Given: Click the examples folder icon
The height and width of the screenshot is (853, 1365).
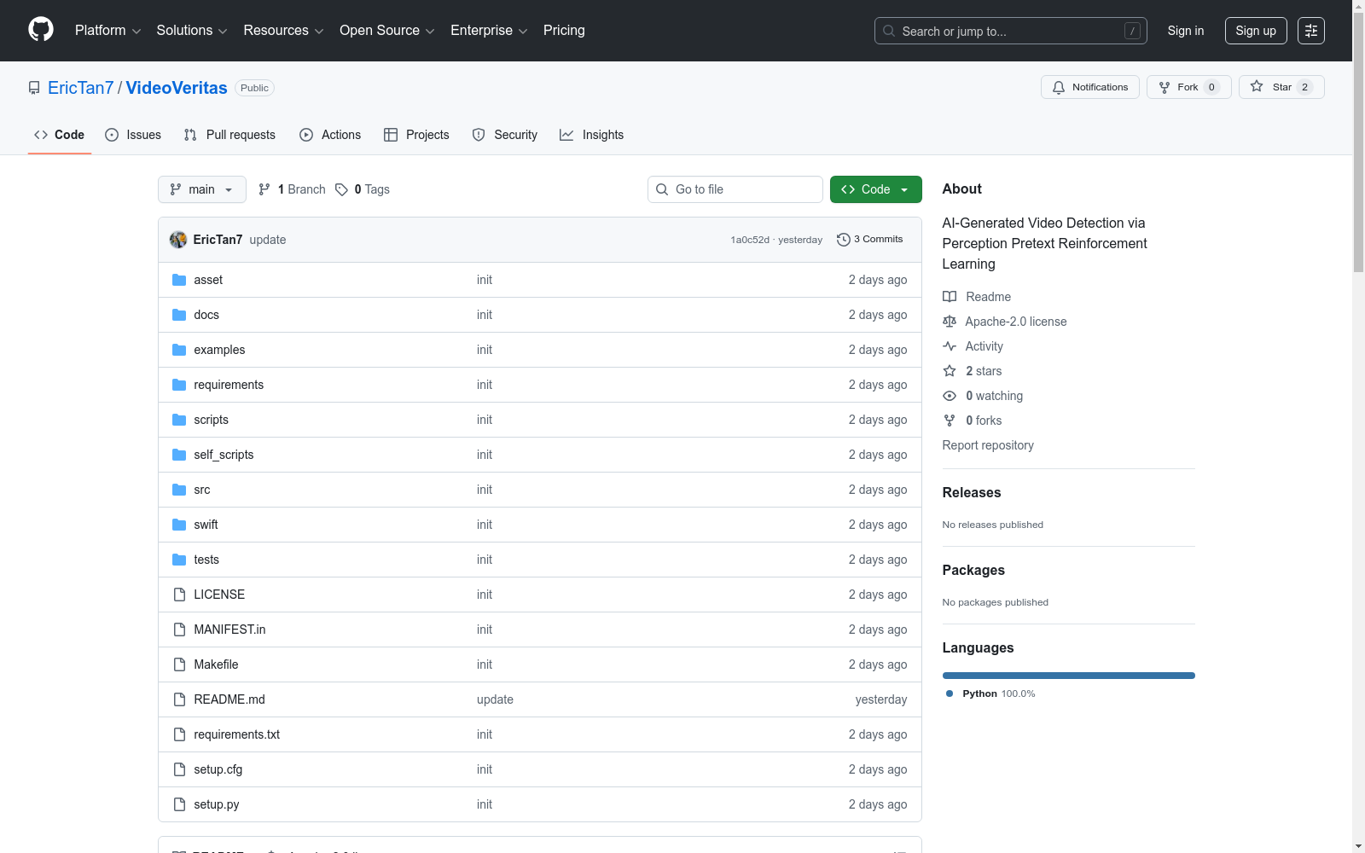Looking at the screenshot, I should [x=179, y=350].
